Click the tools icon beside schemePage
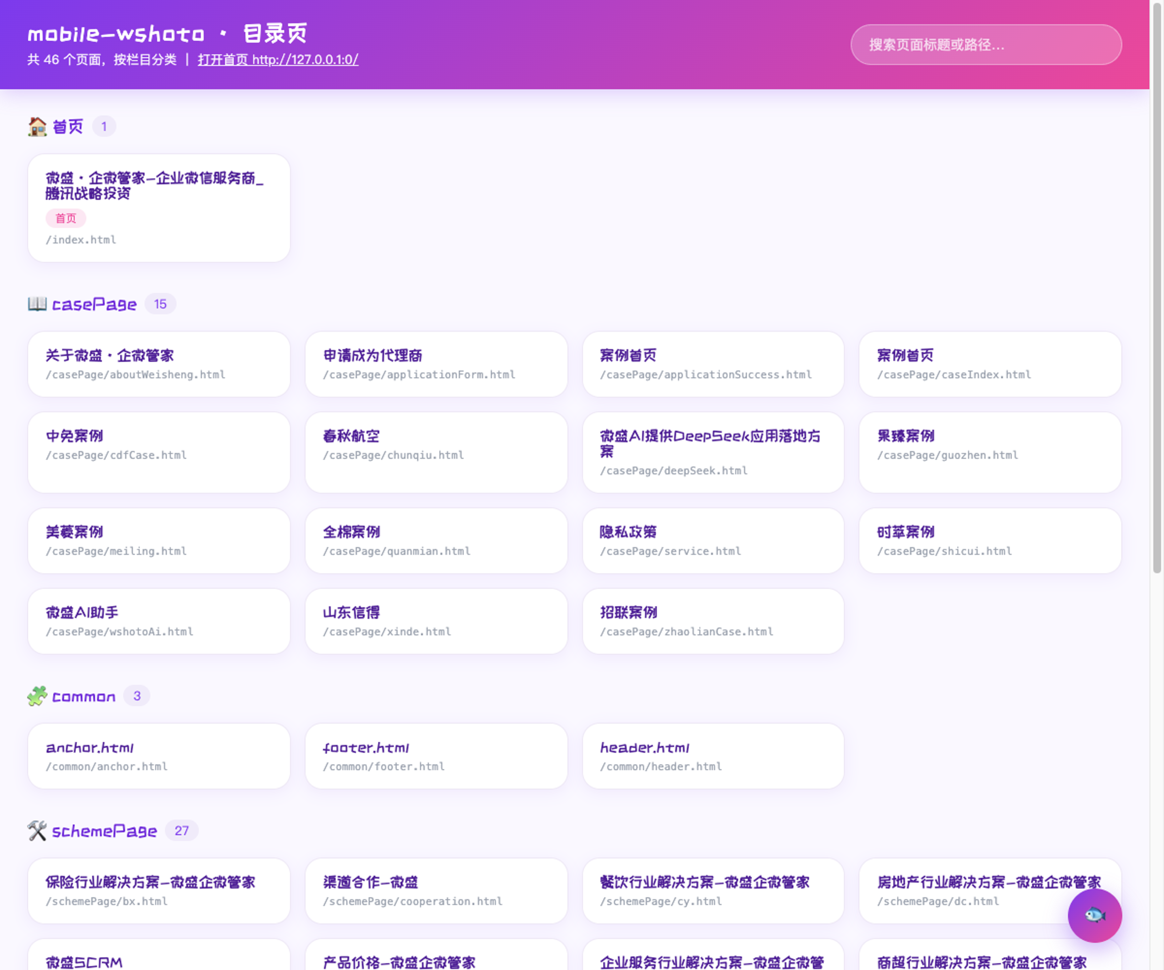1164x970 pixels. [37, 831]
